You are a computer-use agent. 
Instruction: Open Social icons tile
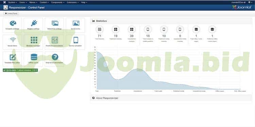(75, 25)
